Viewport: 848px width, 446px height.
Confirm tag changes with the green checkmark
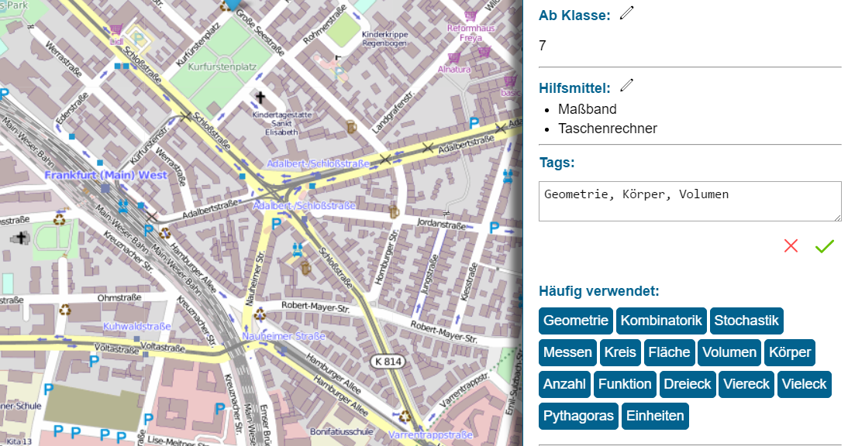[825, 245]
